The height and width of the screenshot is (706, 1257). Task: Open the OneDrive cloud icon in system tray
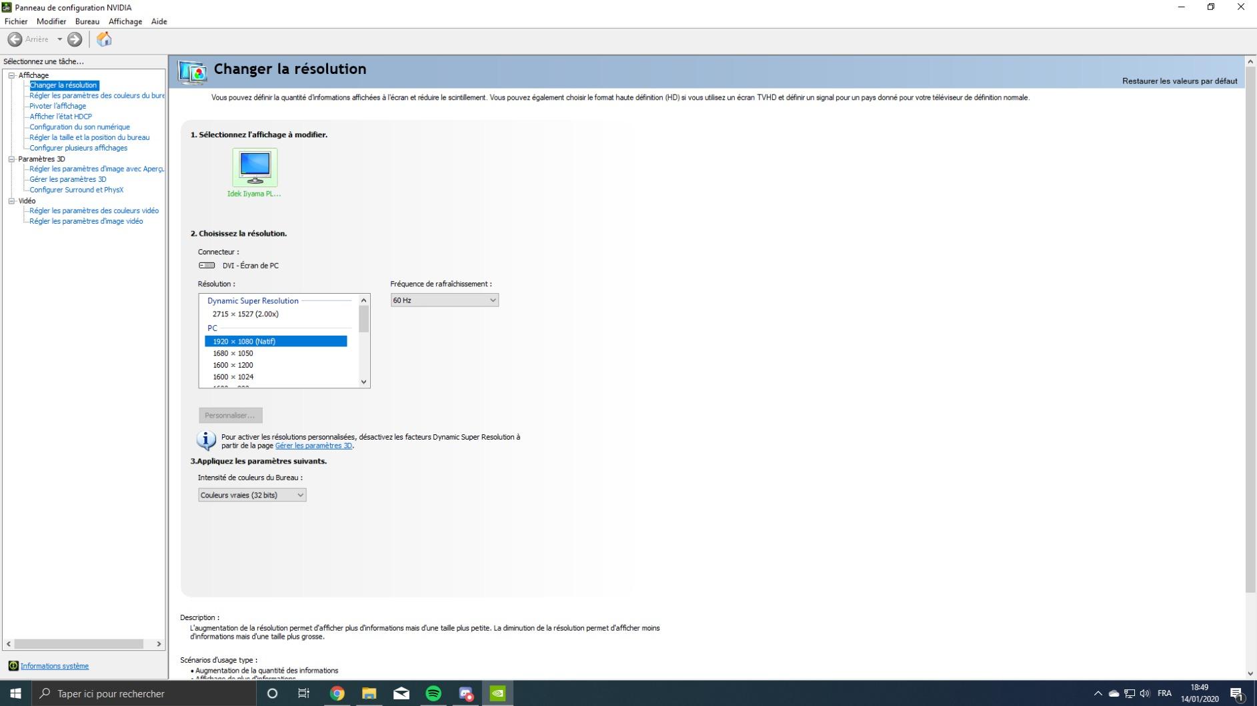[1114, 693]
